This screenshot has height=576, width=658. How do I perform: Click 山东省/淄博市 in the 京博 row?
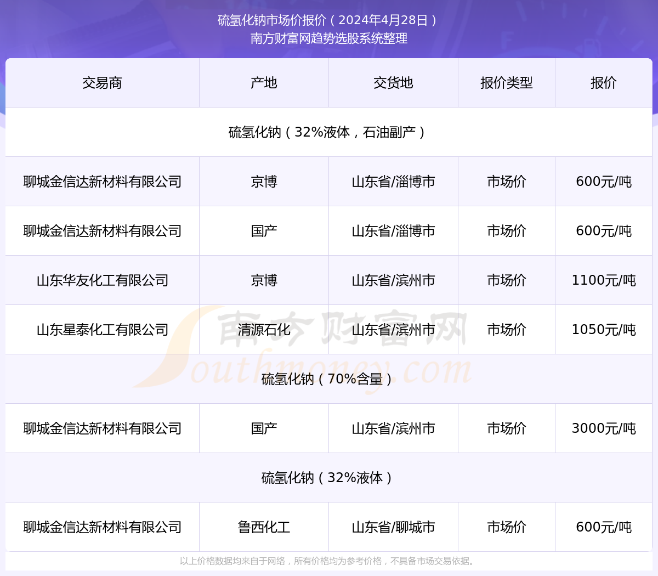click(x=393, y=182)
